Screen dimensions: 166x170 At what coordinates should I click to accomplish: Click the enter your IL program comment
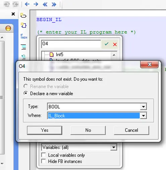pyautogui.click(x=87, y=32)
